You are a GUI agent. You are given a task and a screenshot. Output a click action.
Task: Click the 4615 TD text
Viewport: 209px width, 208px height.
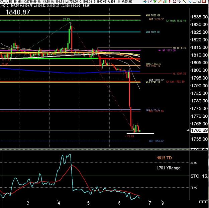[x=164, y=158]
